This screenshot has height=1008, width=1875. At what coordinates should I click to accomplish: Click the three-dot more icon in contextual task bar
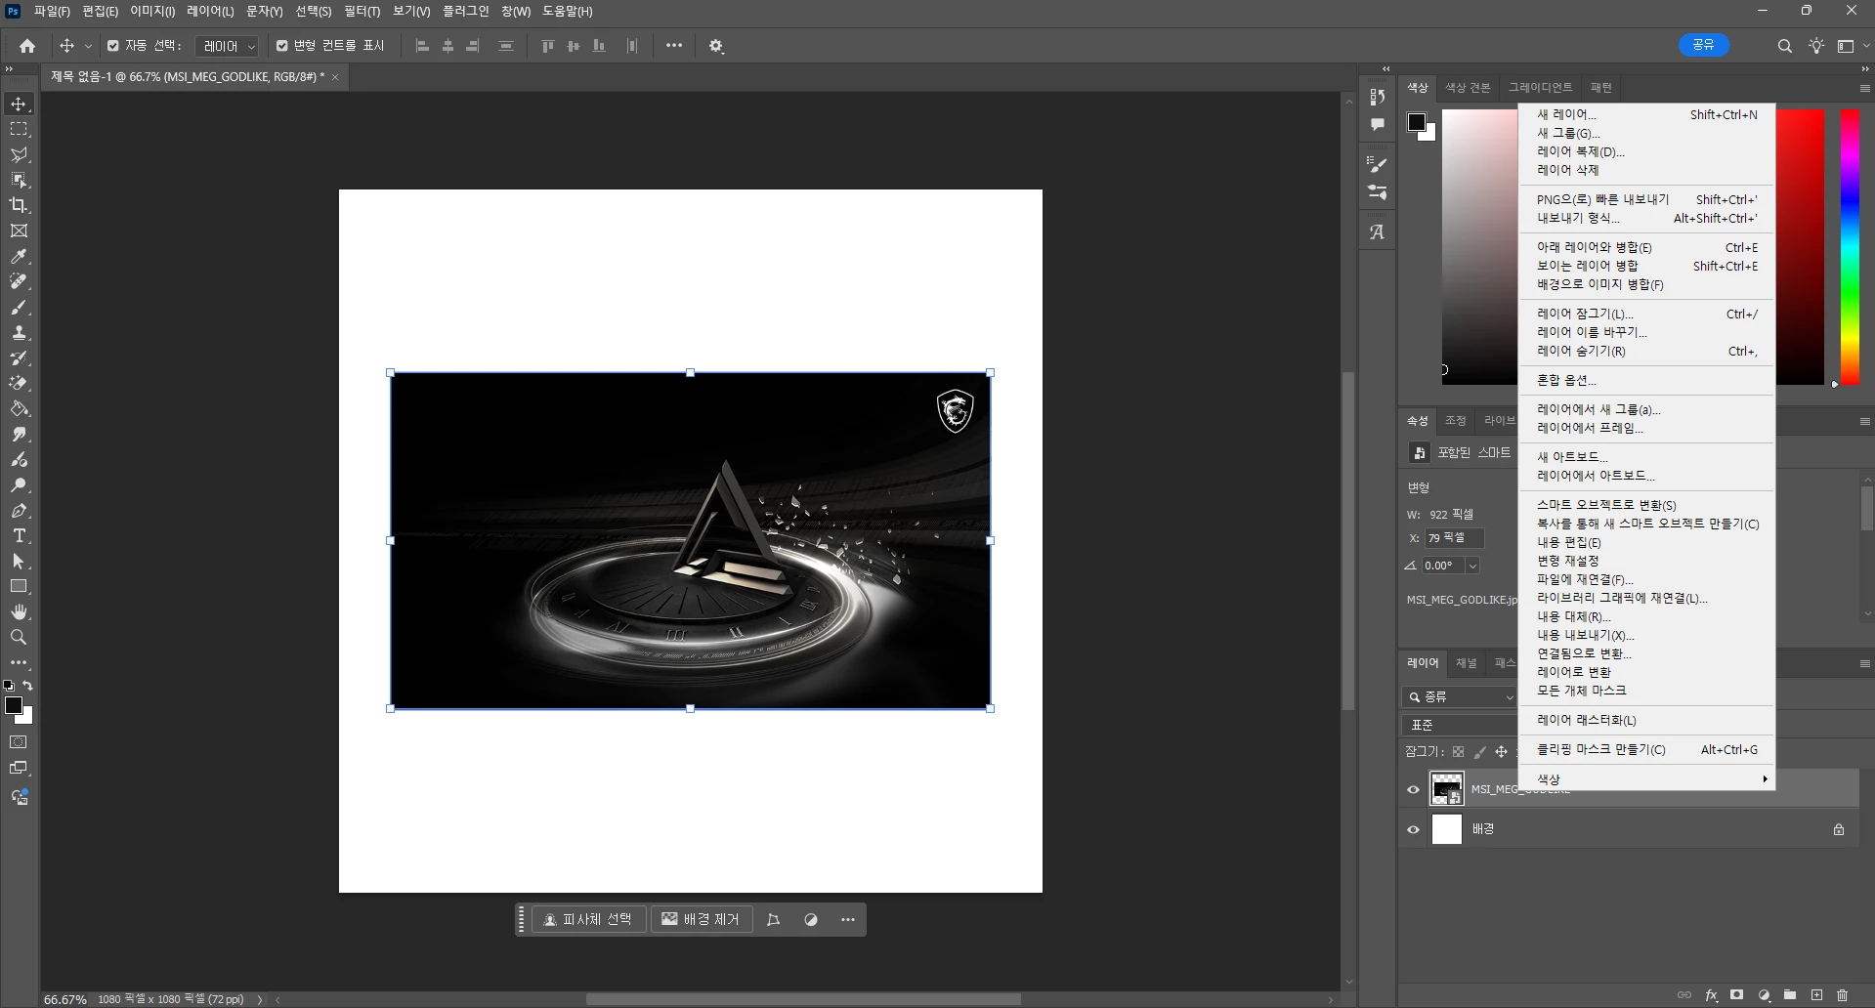847,919
